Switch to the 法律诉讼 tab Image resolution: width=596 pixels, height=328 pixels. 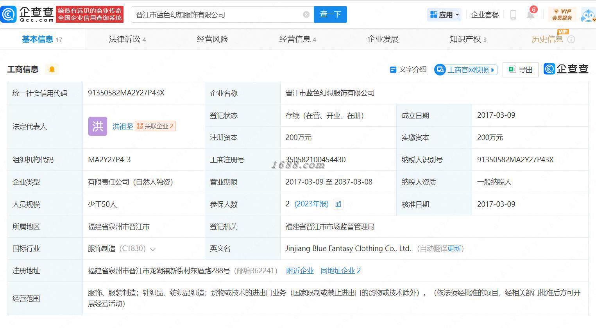point(127,39)
